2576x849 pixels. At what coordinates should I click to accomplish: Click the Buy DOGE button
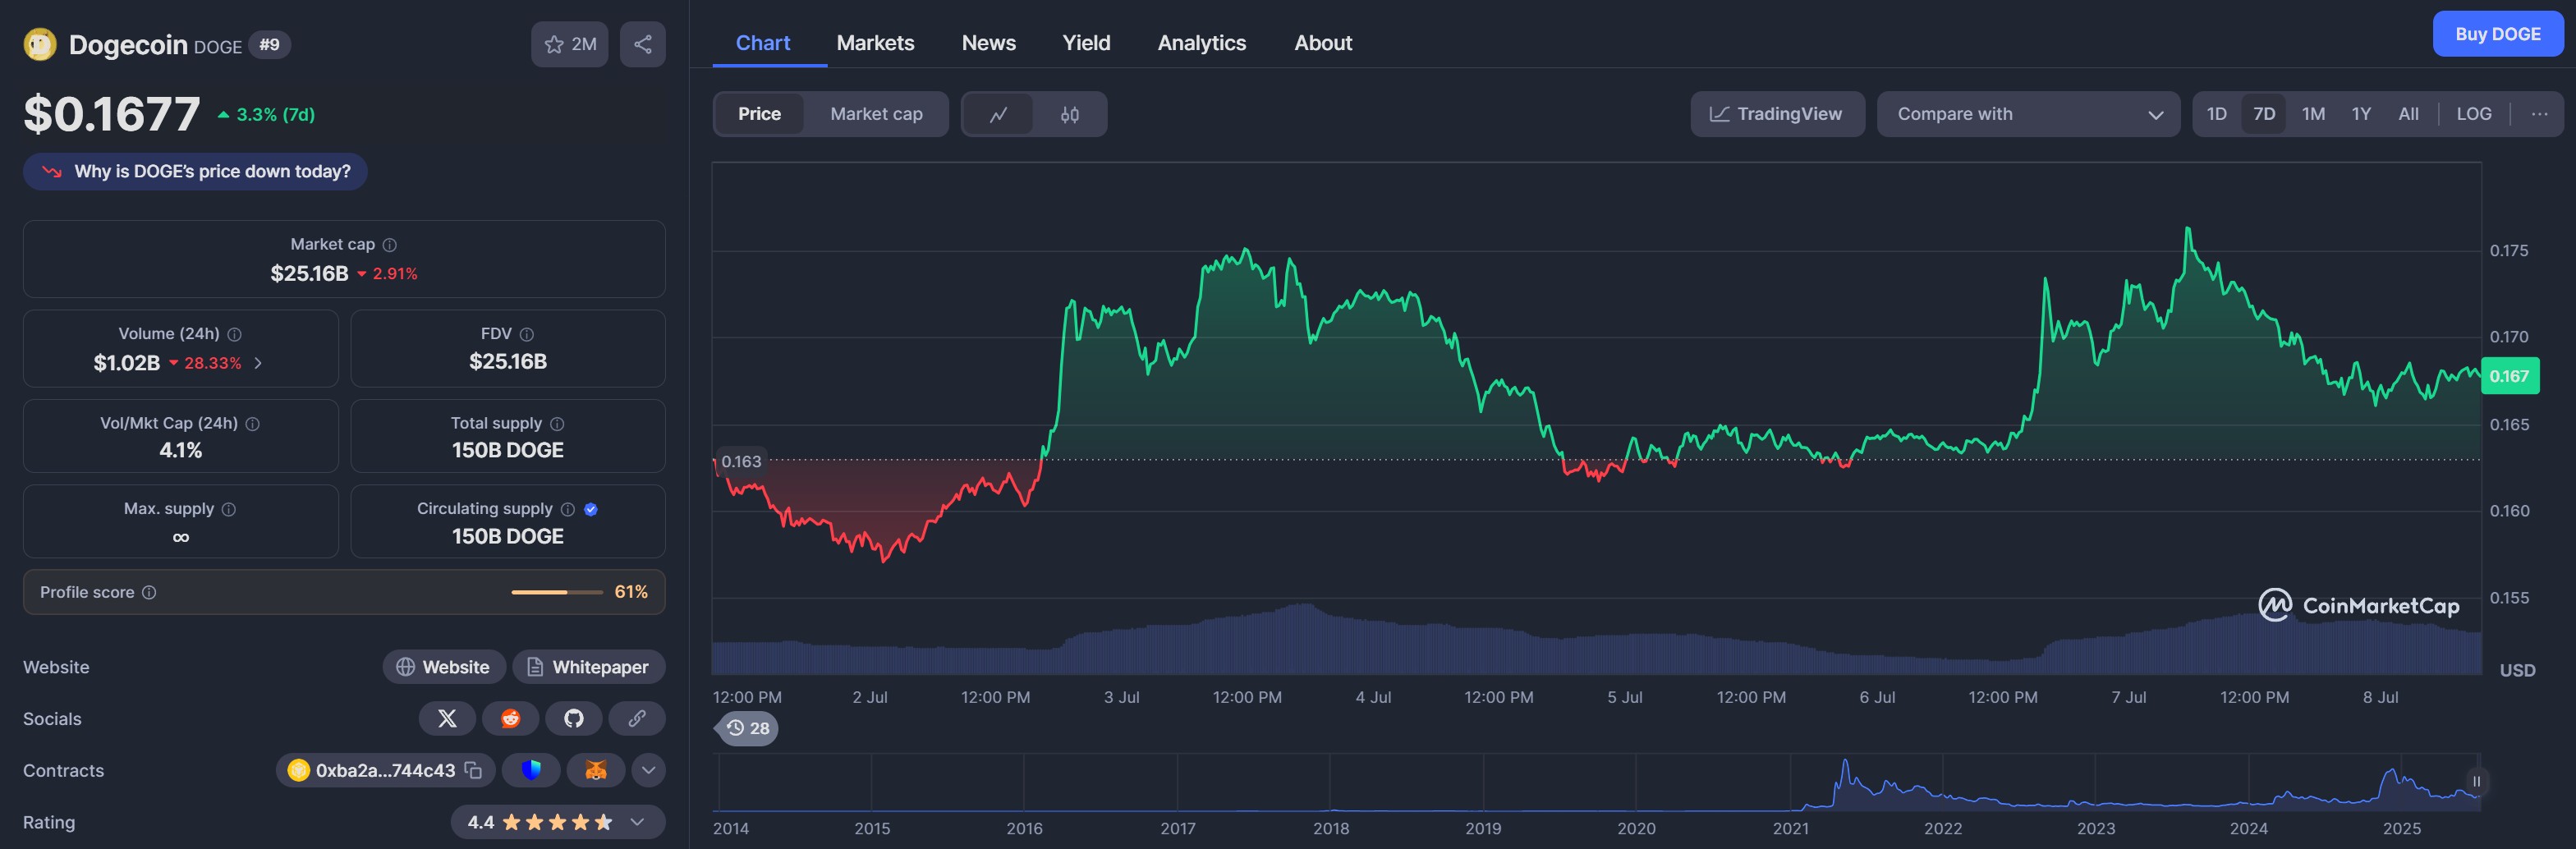coord(2497,34)
